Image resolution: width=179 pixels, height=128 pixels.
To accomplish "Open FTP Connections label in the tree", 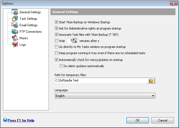I will 31,32.
